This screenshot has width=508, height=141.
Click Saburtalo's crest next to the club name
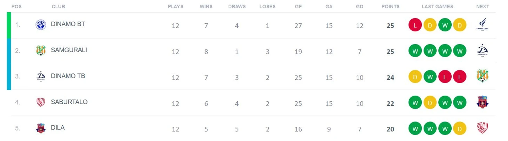click(41, 102)
